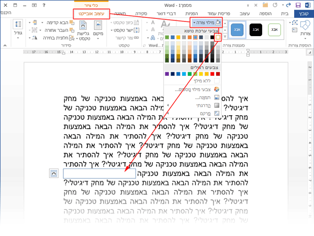Open the Position (מיקום) menu icon

click(98, 29)
